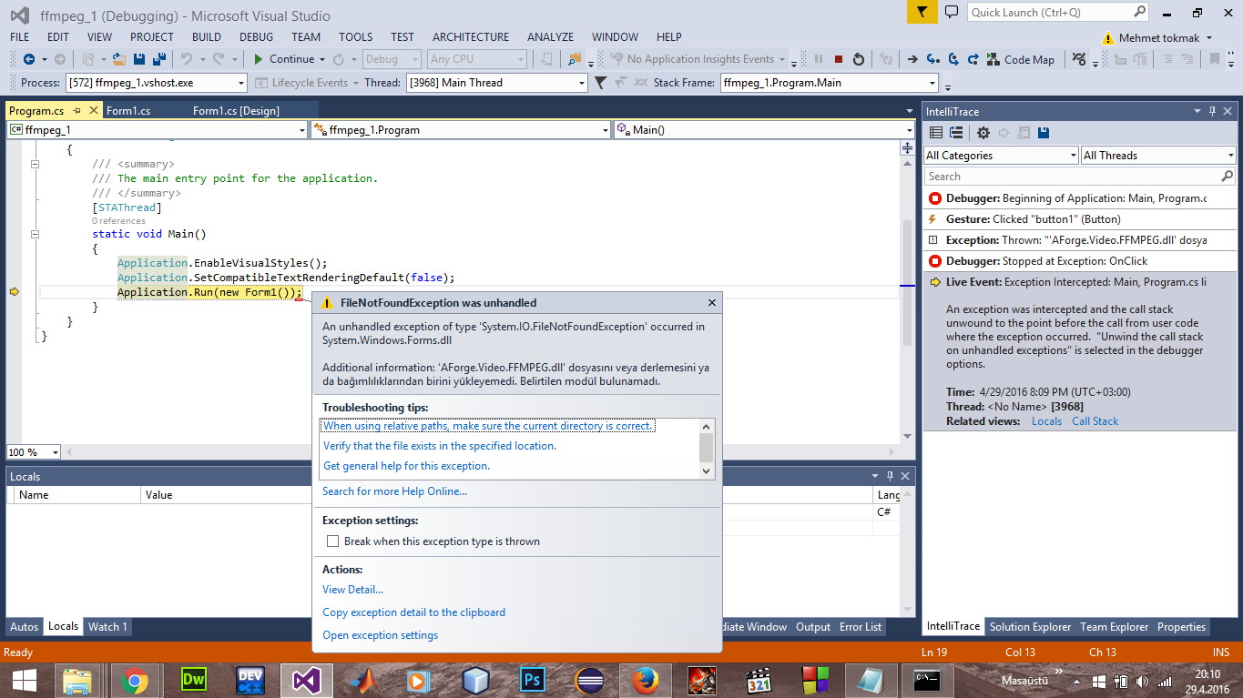Select the Gesture: Clicked "button1" event
Image resolution: width=1243 pixels, height=698 pixels.
coord(1079,219)
